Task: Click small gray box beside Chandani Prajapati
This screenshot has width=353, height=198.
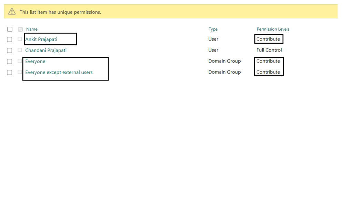Action: (20, 50)
